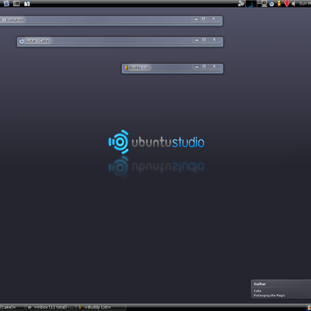Maximize the Evolution window

coord(204,19)
